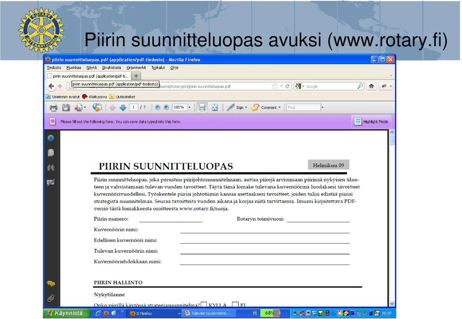The height and width of the screenshot is (319, 462).
Task: Click the battery 68% indicator
Action: pyautogui.click(x=270, y=313)
